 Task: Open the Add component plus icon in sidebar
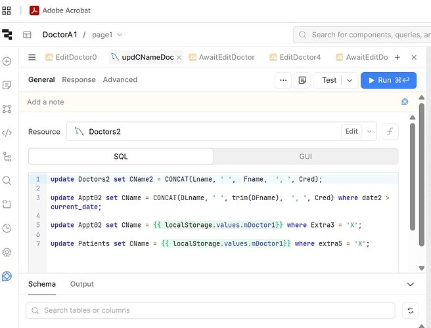[x=7, y=61]
